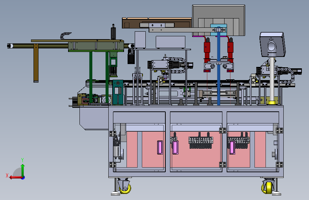Select the large gray monitor panel at top
The height and width of the screenshot is (200, 309).
[218, 20]
